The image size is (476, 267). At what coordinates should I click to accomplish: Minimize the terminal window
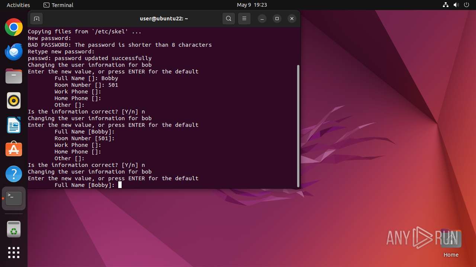262,19
